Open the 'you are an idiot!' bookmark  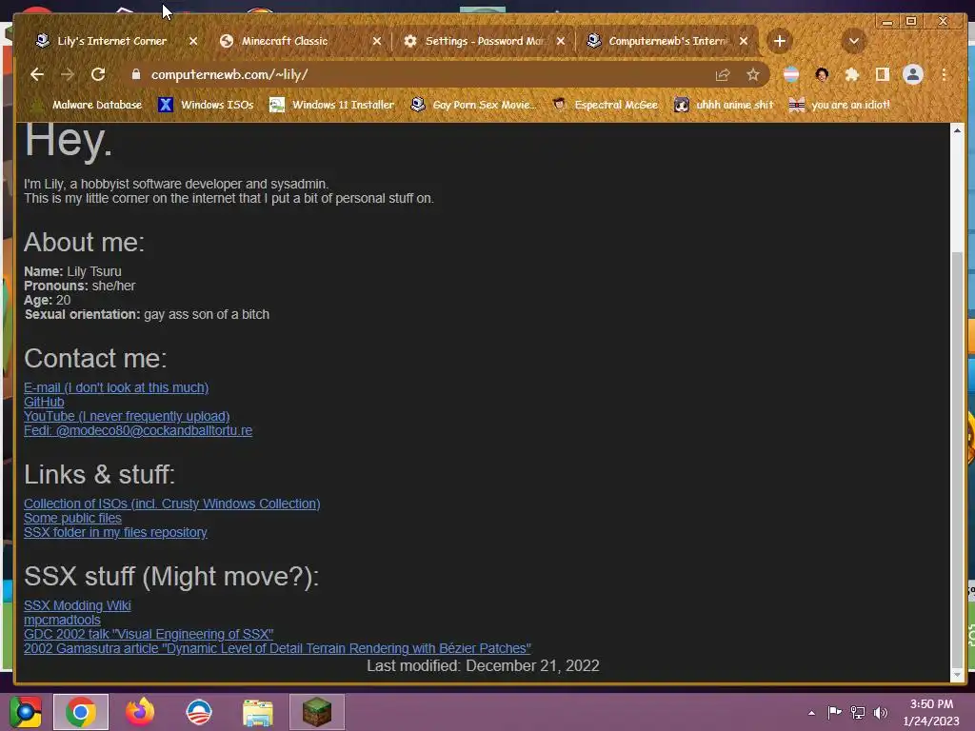click(840, 105)
